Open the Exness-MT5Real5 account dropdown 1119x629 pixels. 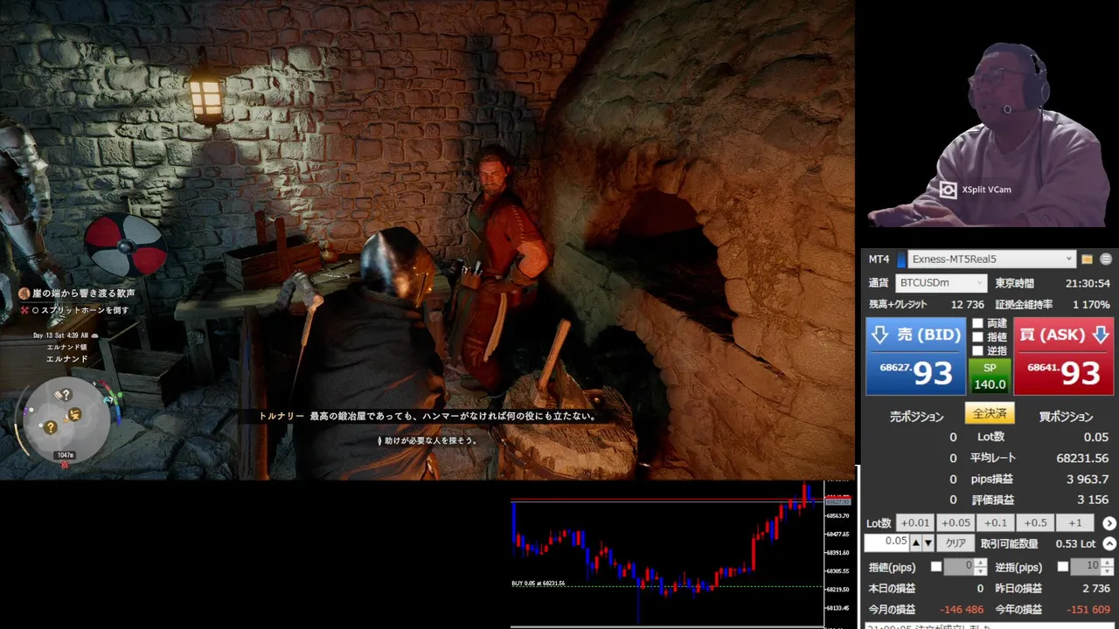[x=991, y=259]
